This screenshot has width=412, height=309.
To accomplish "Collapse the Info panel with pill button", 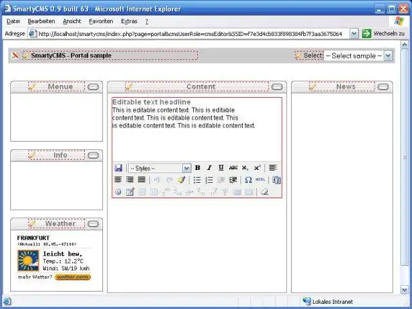I will coord(93,155).
